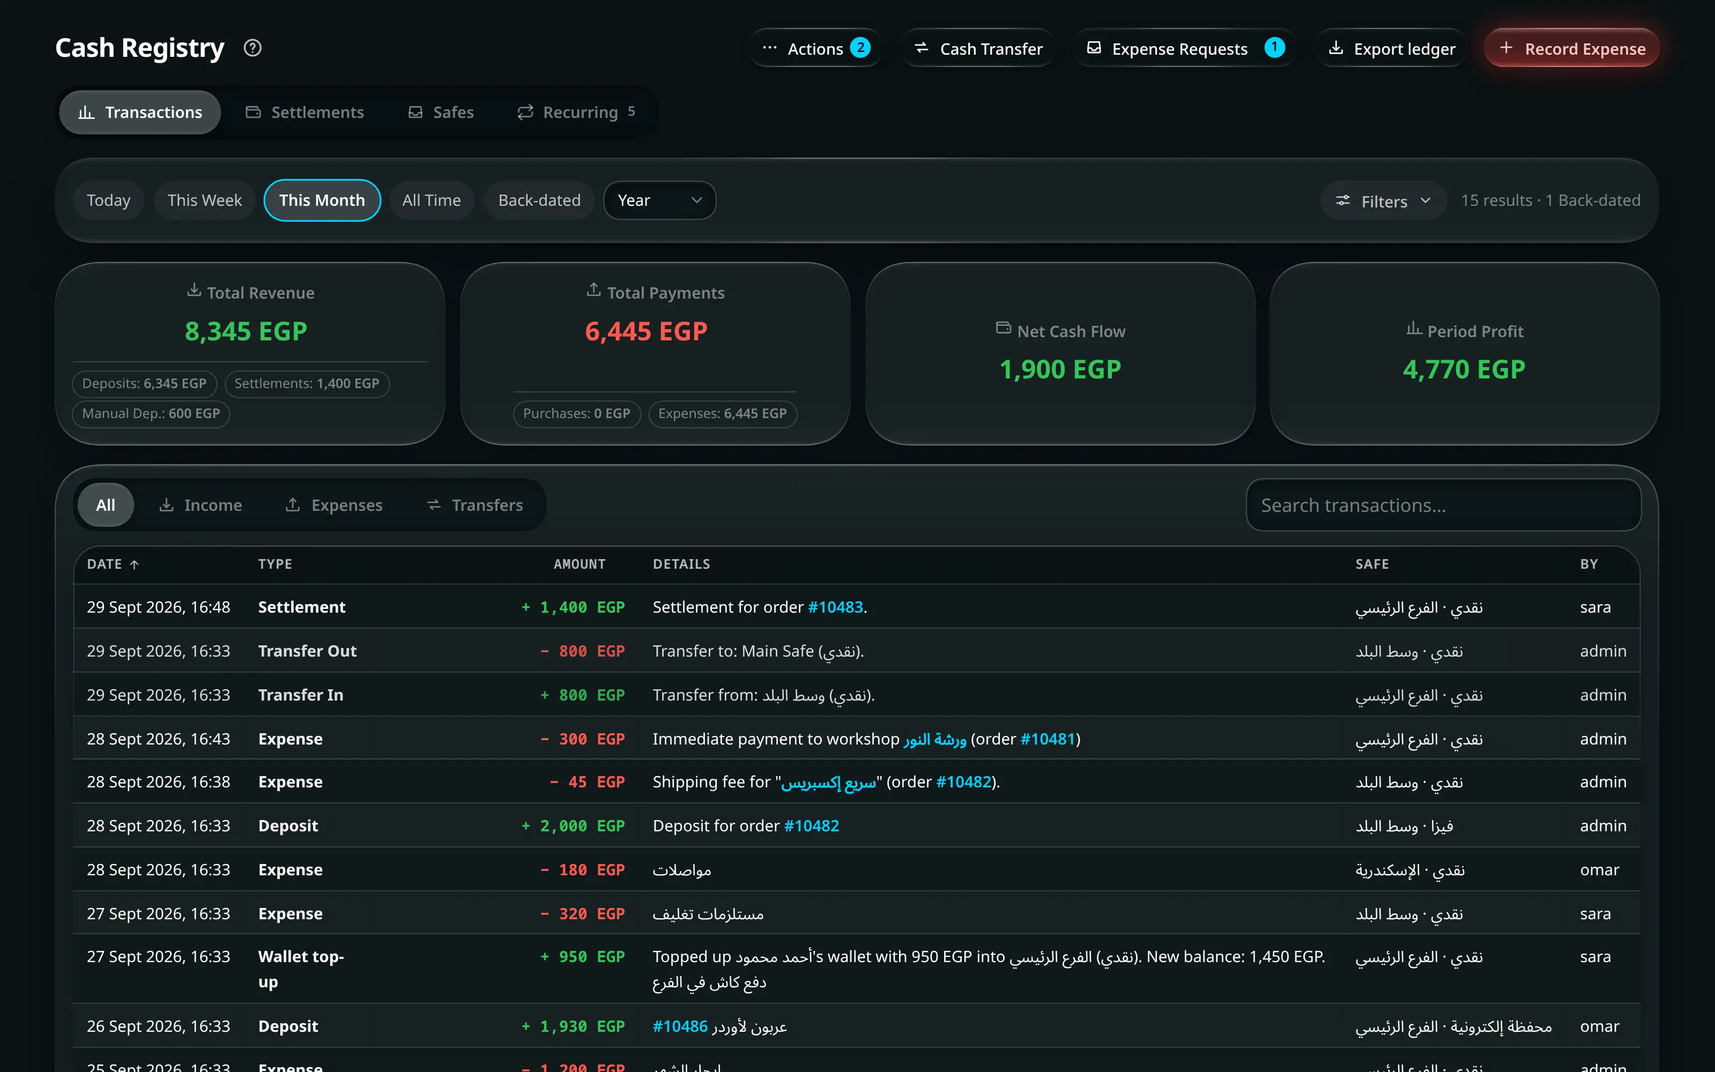Open the Actions menu button

[x=815, y=48]
